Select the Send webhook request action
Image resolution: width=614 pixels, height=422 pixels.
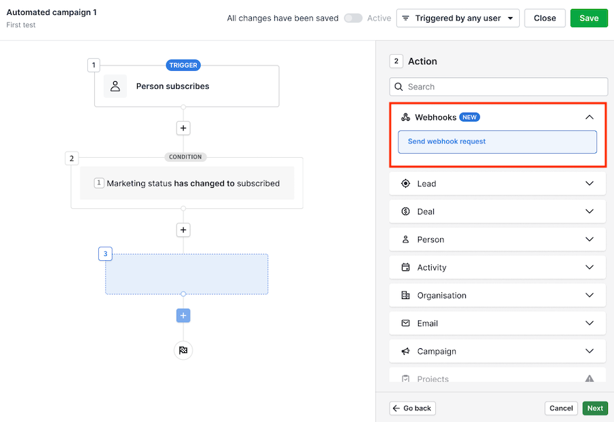pyautogui.click(x=497, y=142)
